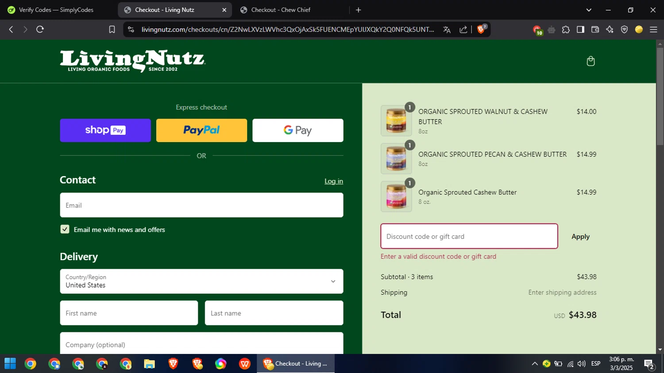The width and height of the screenshot is (664, 373).
Task: Bookmark this page with the bookmark icon
Action: [112, 29]
